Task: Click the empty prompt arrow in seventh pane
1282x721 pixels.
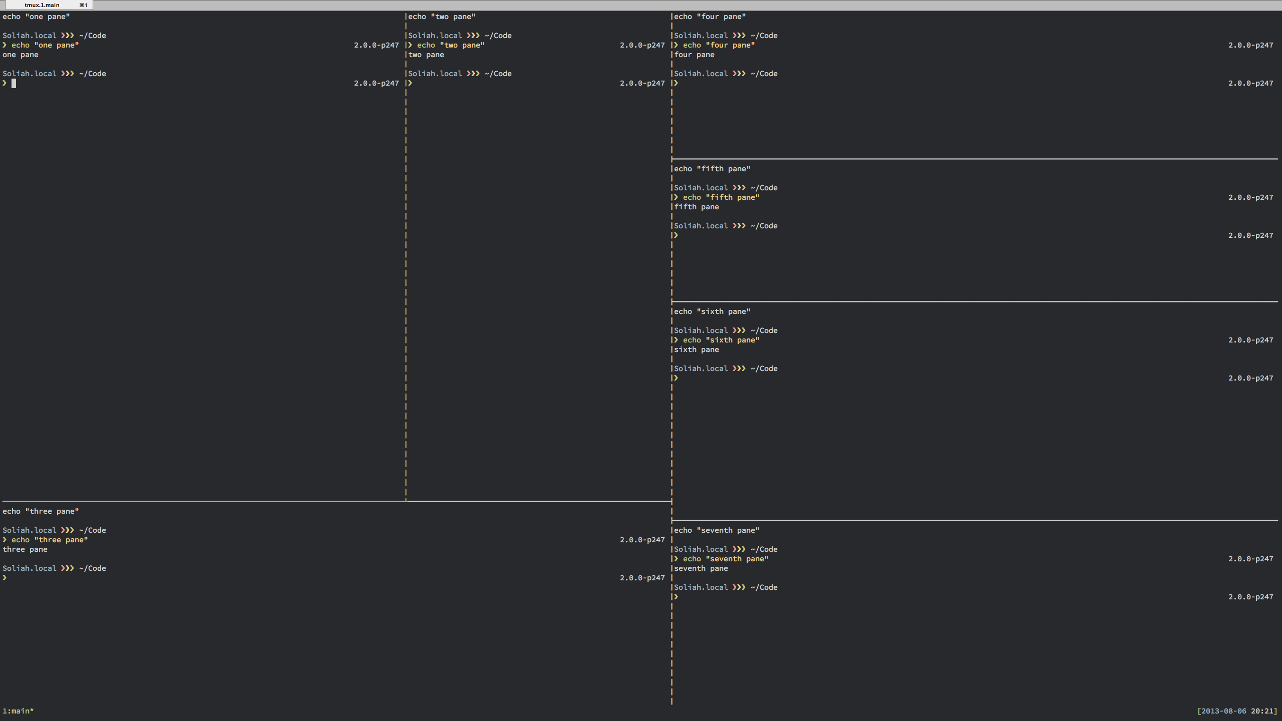Action: click(676, 597)
